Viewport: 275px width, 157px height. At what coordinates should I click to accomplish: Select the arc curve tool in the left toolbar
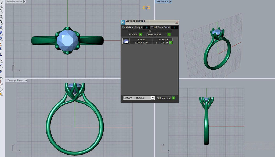[1, 22]
